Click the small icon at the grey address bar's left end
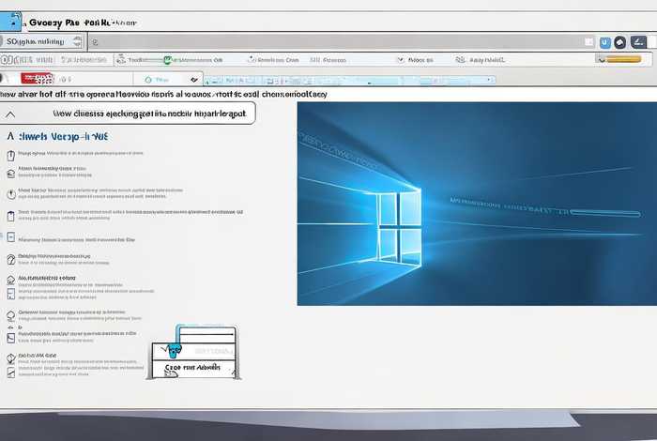 (95, 42)
